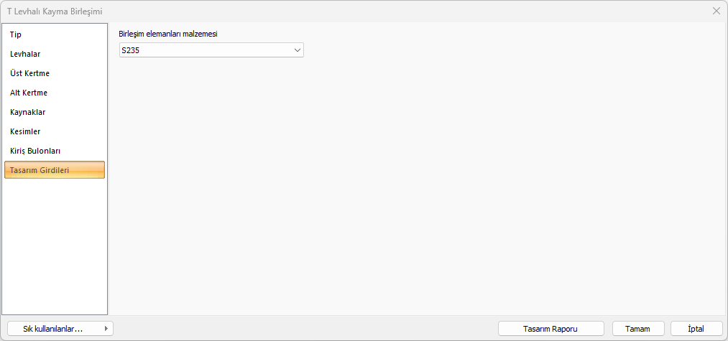Open the Tip section
This screenshot has height=341, width=728.
pyautogui.click(x=16, y=34)
